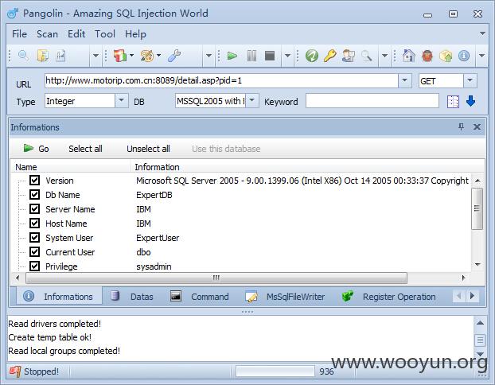Viewport: 495px width, 385px height.
Task: Stop scan with the stop square icon
Action: (x=270, y=56)
